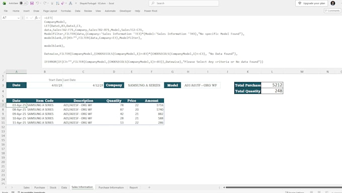Click the Sort icon in quick access toolbar
342x193 pixels.
[57, 4]
